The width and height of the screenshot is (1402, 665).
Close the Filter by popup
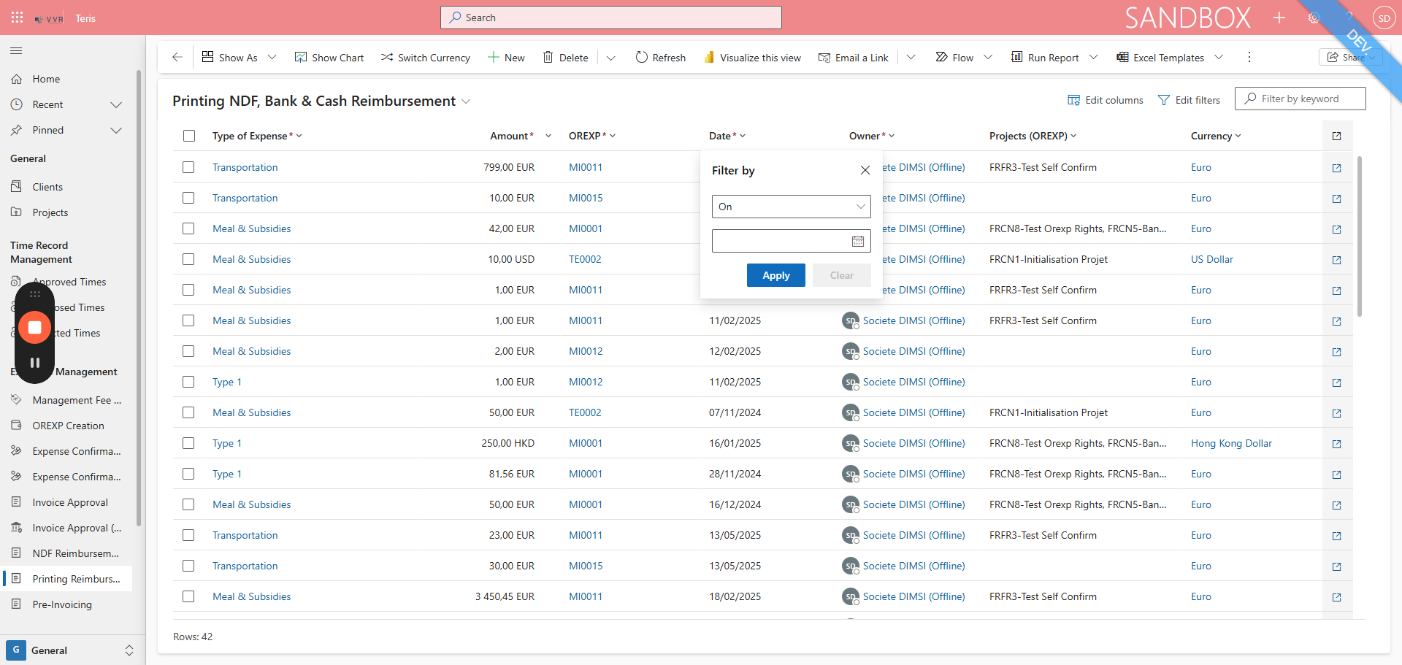tap(865, 170)
